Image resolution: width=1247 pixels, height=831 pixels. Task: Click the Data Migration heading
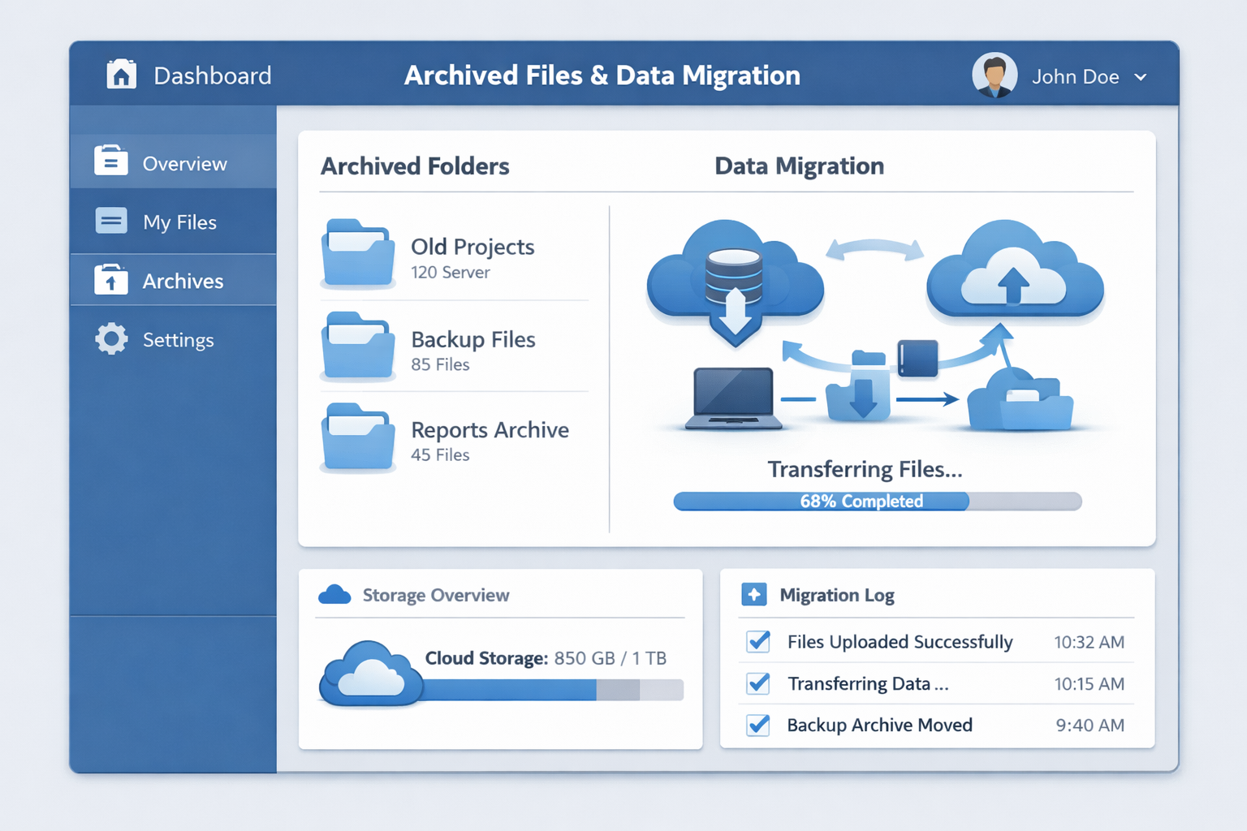[x=799, y=166]
